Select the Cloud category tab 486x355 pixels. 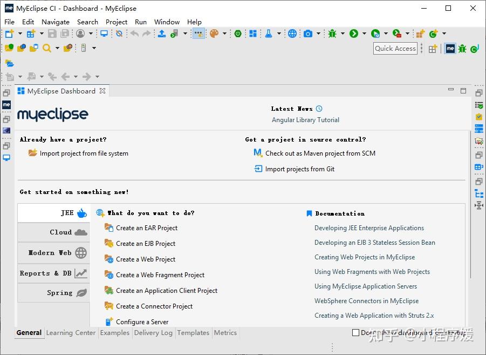point(54,232)
